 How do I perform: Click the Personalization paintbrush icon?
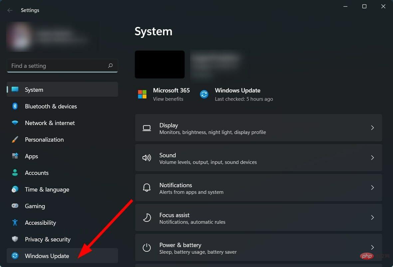point(15,139)
